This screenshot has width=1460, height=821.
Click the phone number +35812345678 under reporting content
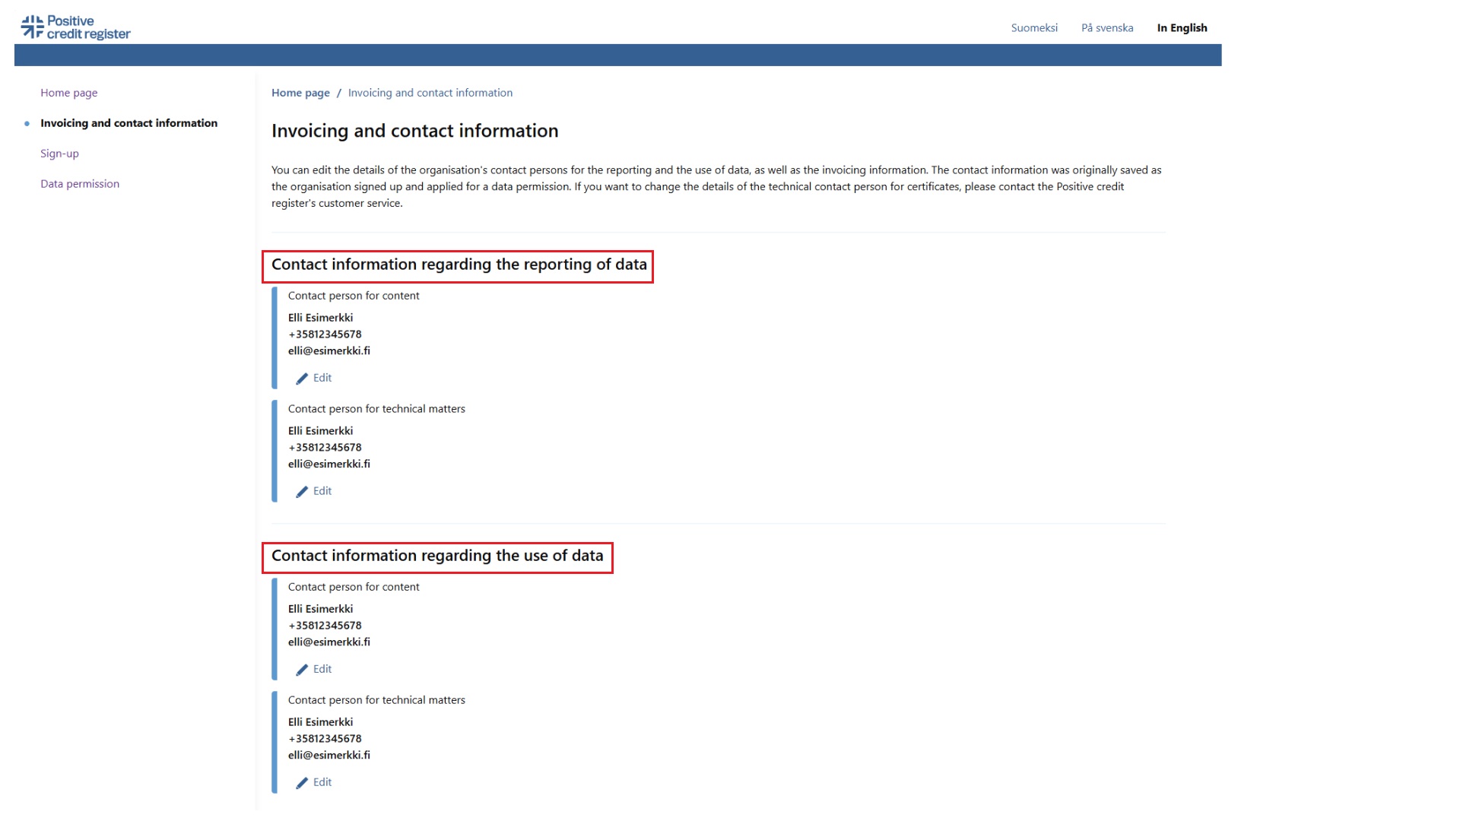[x=325, y=334]
